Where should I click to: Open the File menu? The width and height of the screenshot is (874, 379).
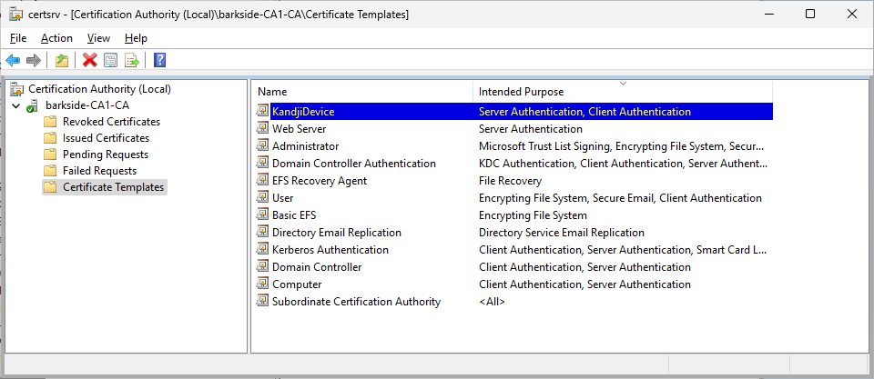point(19,38)
